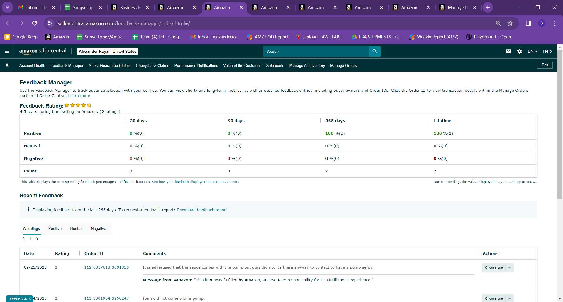563x302 pixels.
Task: Click the FEEDBACK floating tag
Action: point(18,299)
